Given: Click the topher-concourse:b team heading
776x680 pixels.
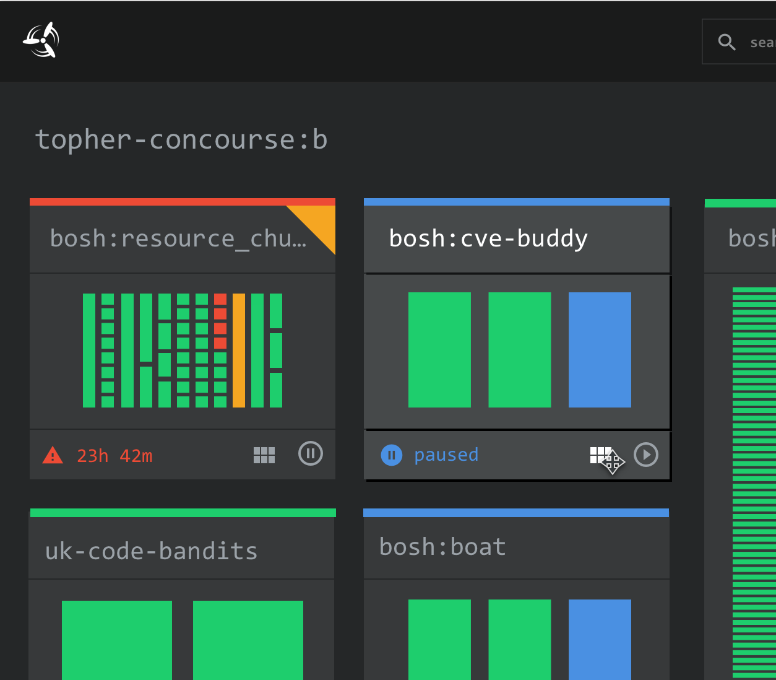Looking at the screenshot, I should coord(181,139).
